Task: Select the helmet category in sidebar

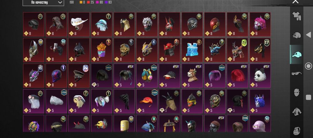Action: click(297, 36)
